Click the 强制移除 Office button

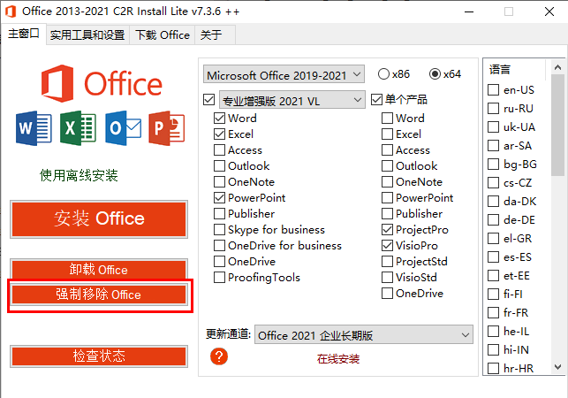(98, 295)
